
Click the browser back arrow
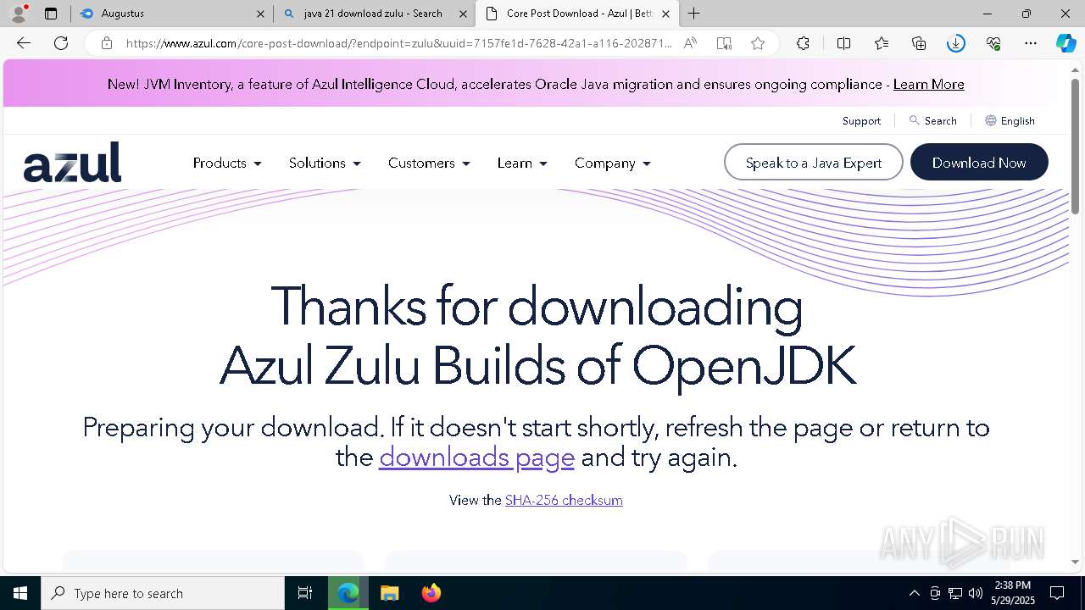click(24, 43)
